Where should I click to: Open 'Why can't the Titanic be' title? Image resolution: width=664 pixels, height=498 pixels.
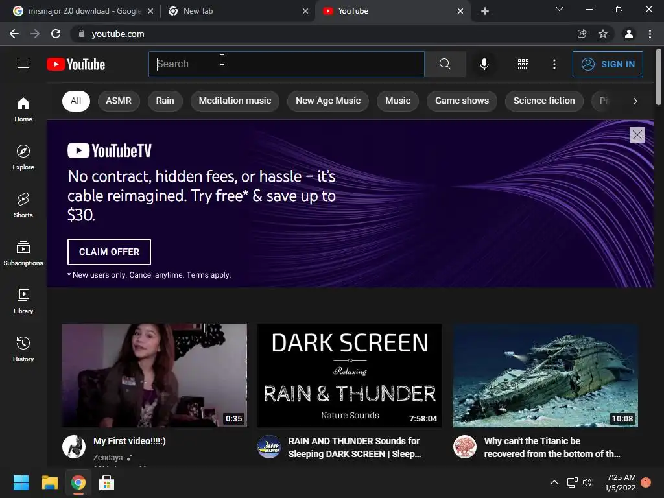click(x=552, y=447)
